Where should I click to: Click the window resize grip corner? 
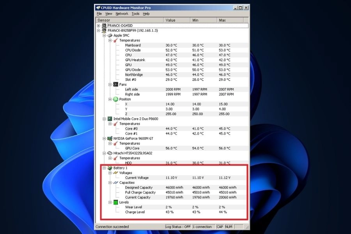tap(247, 227)
